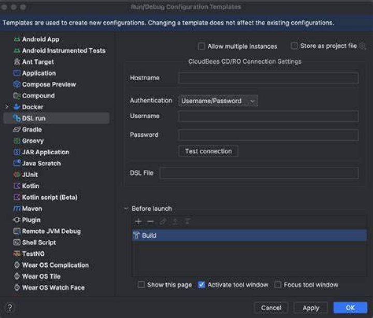
Task: Enable Allow multiple instances
Action: tap(201, 46)
